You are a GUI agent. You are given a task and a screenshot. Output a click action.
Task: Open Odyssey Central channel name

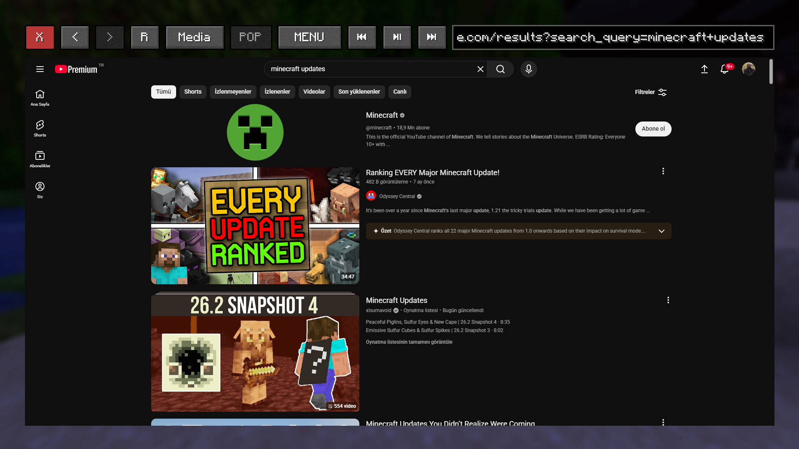[x=397, y=196]
